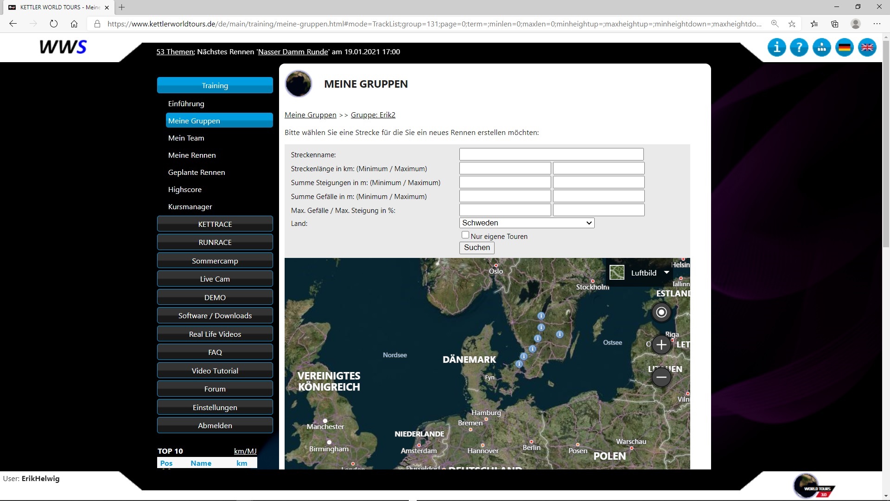Open the 53 Themen link
Image resolution: width=890 pixels, height=501 pixels.
click(175, 52)
